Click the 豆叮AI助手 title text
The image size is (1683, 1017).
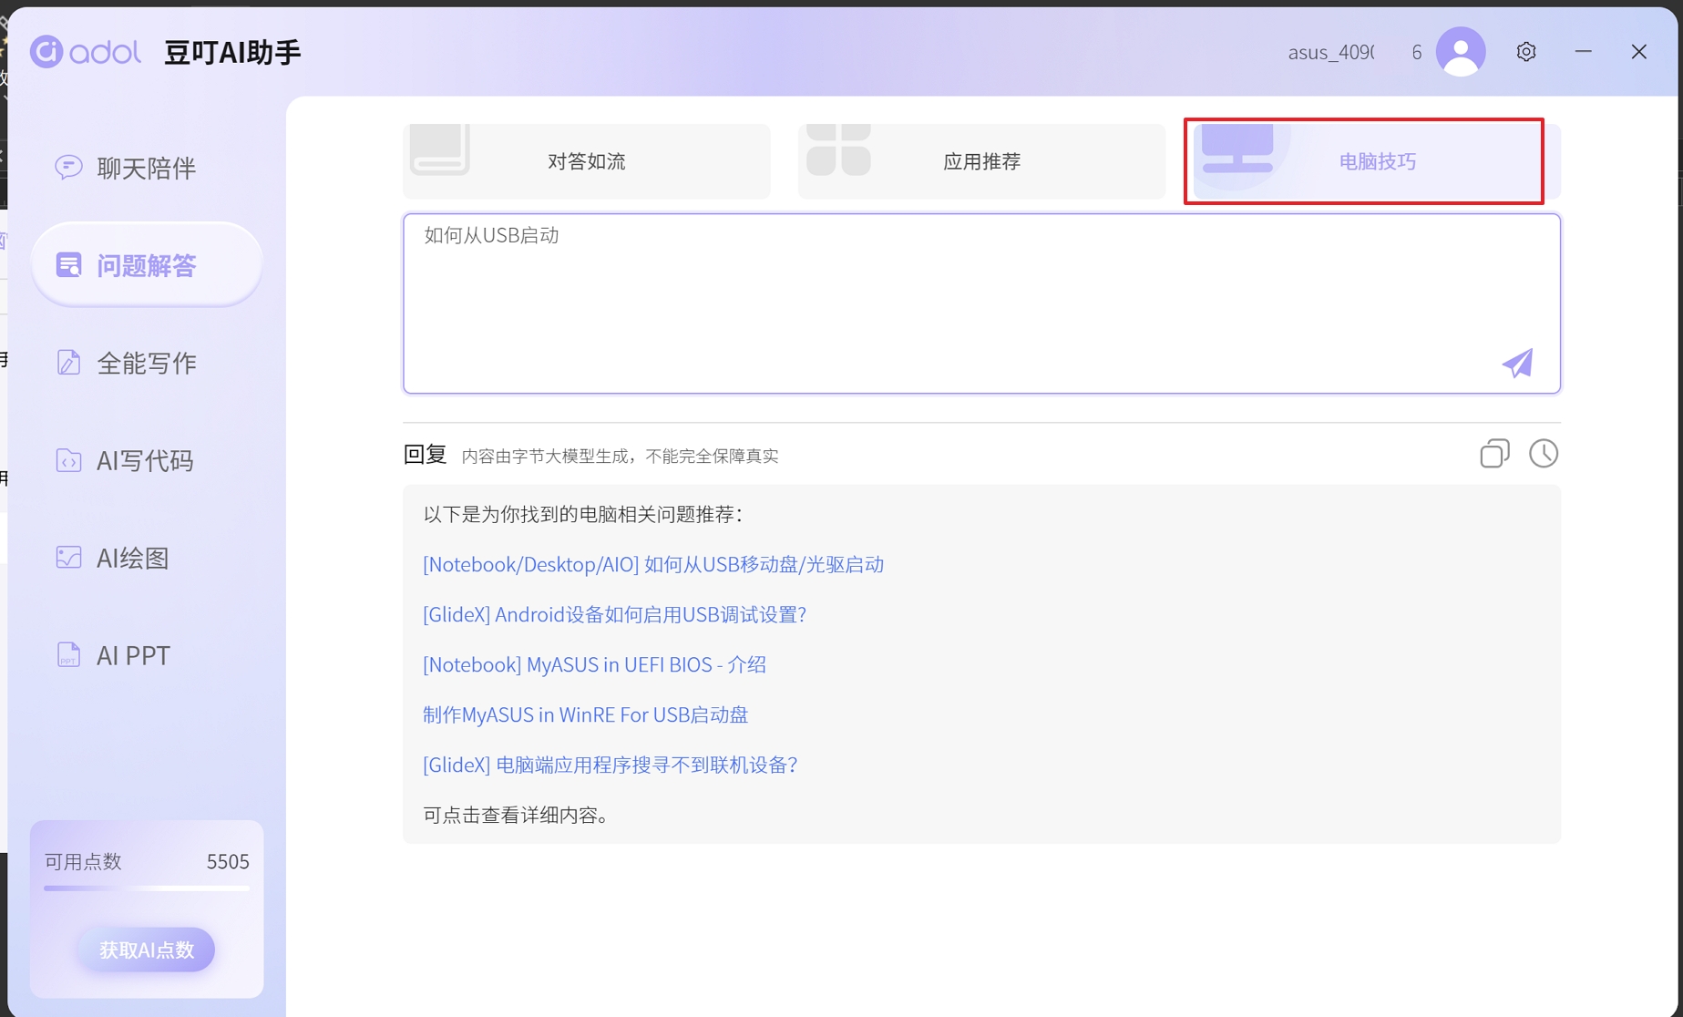pyautogui.click(x=232, y=52)
